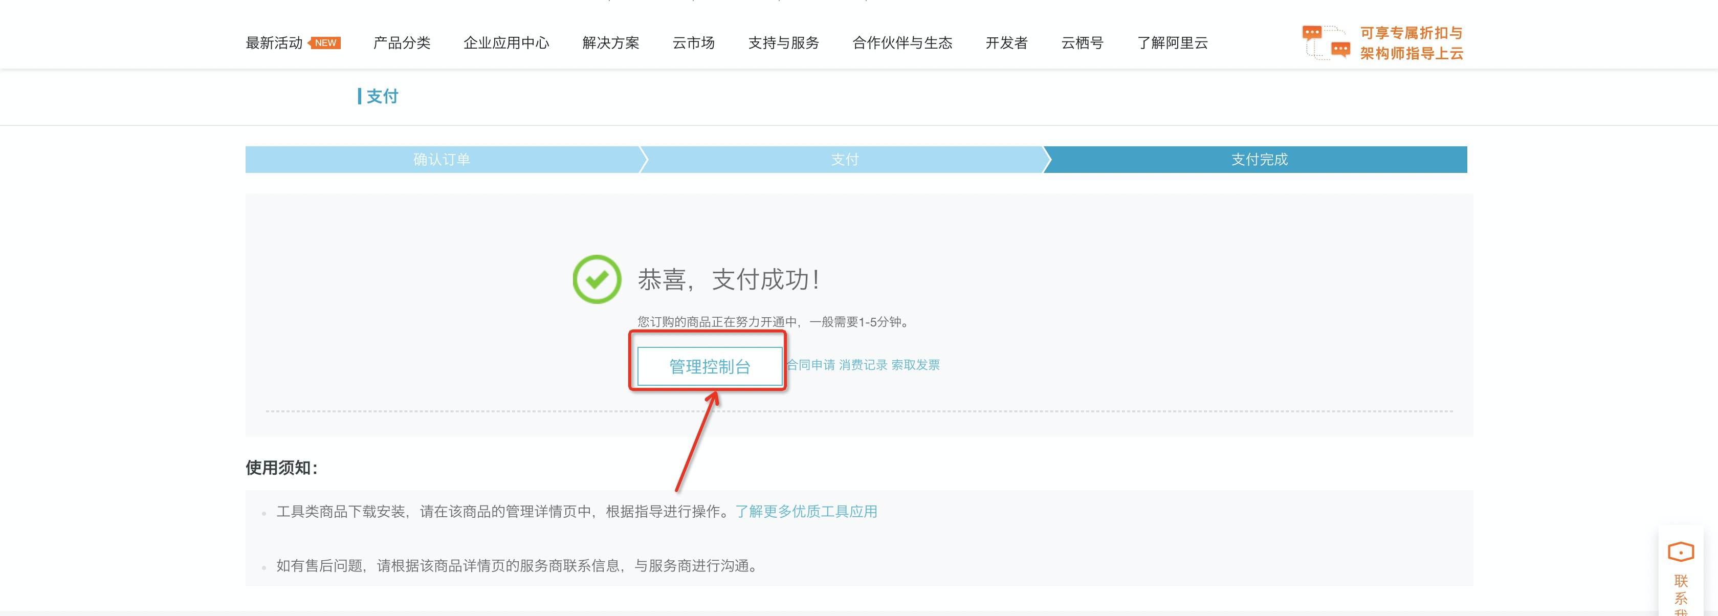Open 产品分类 in navigation
The width and height of the screenshot is (1718, 616).
pos(402,43)
